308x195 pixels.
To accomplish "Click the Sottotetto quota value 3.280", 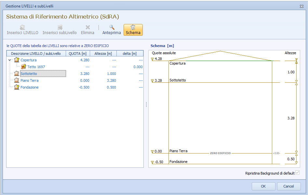I will 85,74.
